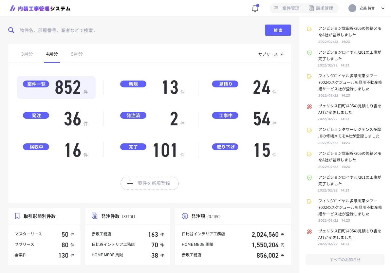
Task: Click first アンビションロイヤル/201 completed shield icon
Action: coord(309,53)
